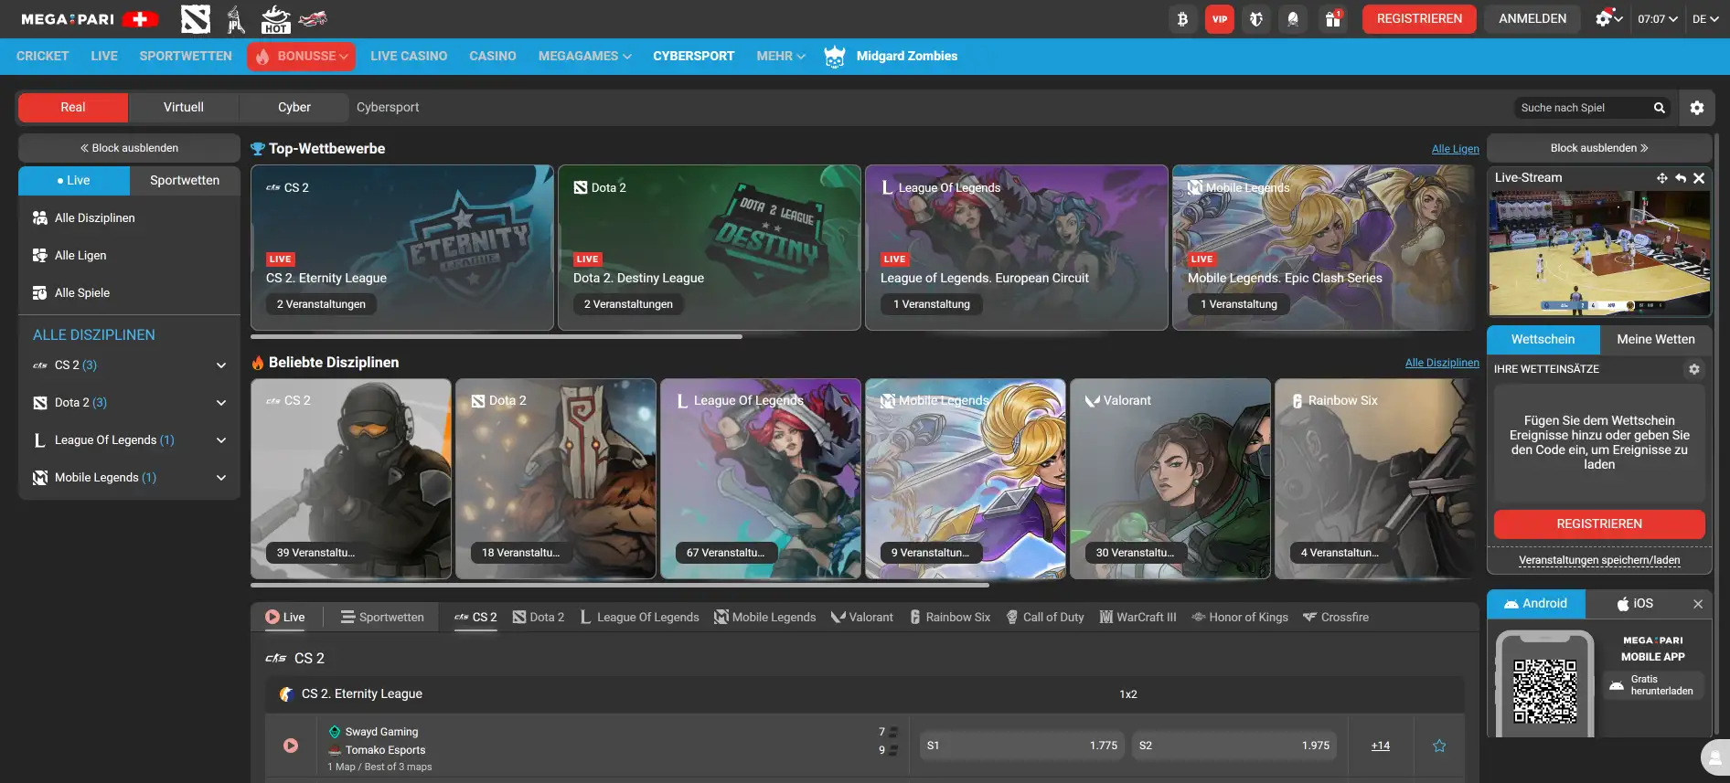
Task: Toggle sidebar to Live events
Action: click(x=74, y=180)
